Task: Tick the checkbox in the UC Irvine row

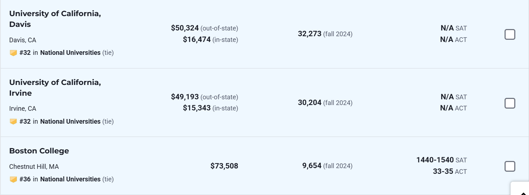Action: click(x=510, y=103)
